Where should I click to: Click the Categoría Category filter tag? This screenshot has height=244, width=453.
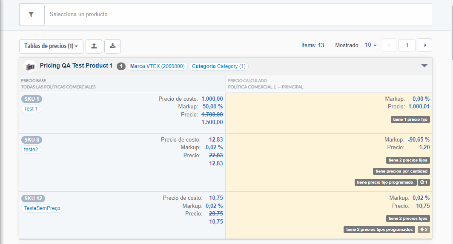click(218, 66)
